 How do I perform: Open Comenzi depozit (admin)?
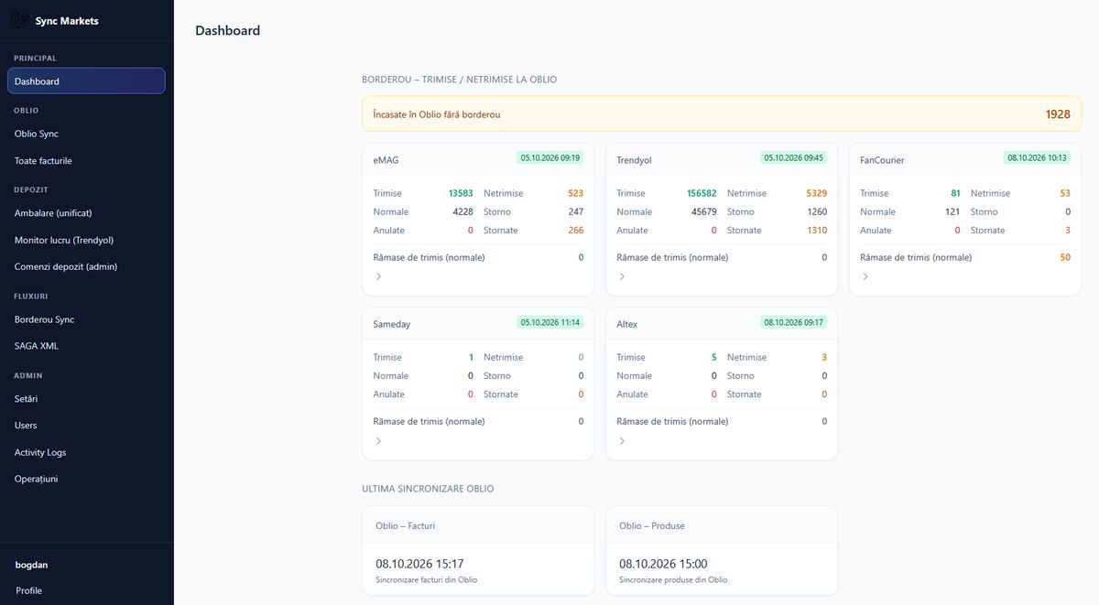pos(86,266)
